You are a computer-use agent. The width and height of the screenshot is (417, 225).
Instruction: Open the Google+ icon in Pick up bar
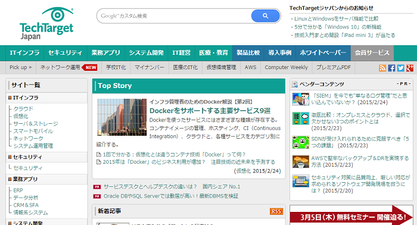point(410,68)
